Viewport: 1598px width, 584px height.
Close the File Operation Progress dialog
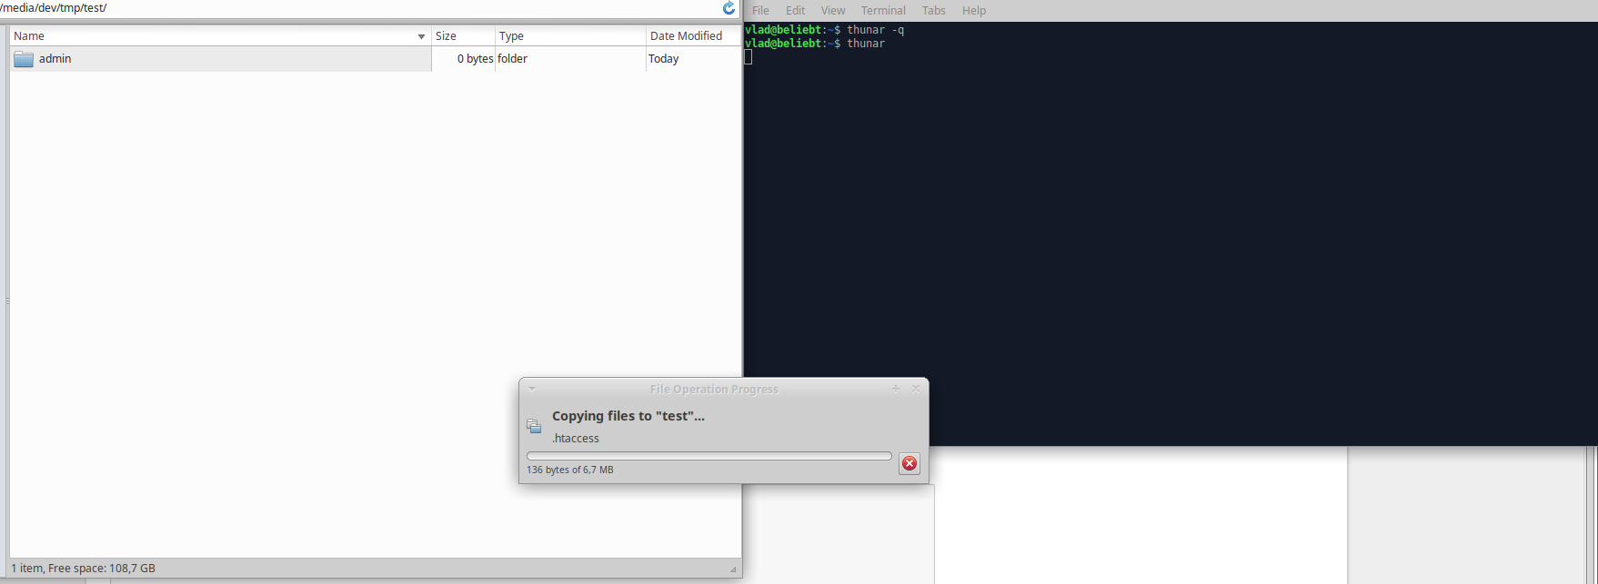pyautogui.click(x=916, y=389)
